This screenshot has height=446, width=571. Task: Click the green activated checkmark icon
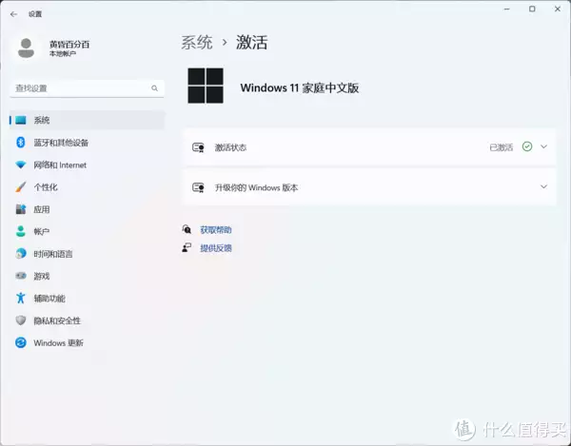(x=527, y=146)
